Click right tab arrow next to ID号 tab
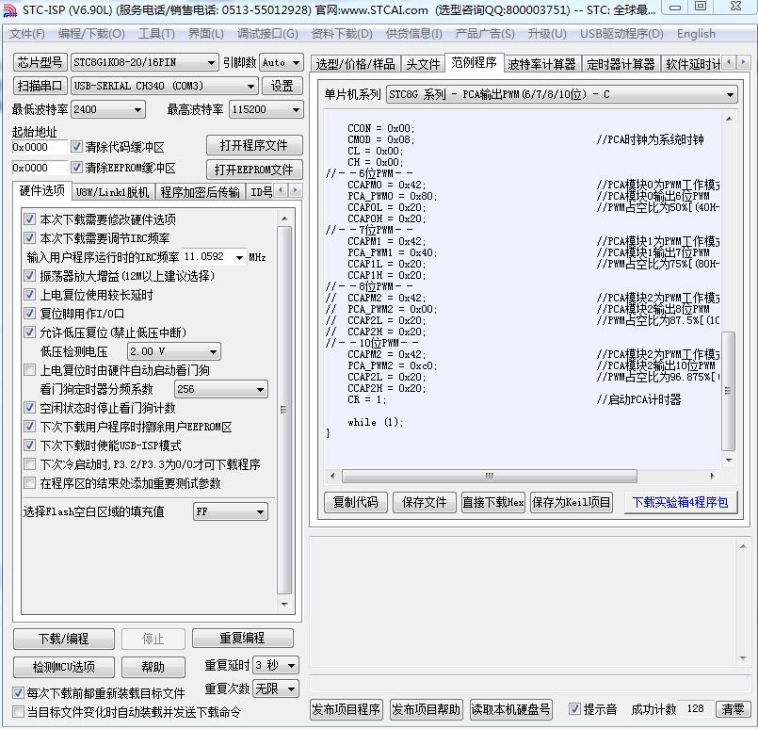This screenshot has height=729, width=758. [x=296, y=190]
